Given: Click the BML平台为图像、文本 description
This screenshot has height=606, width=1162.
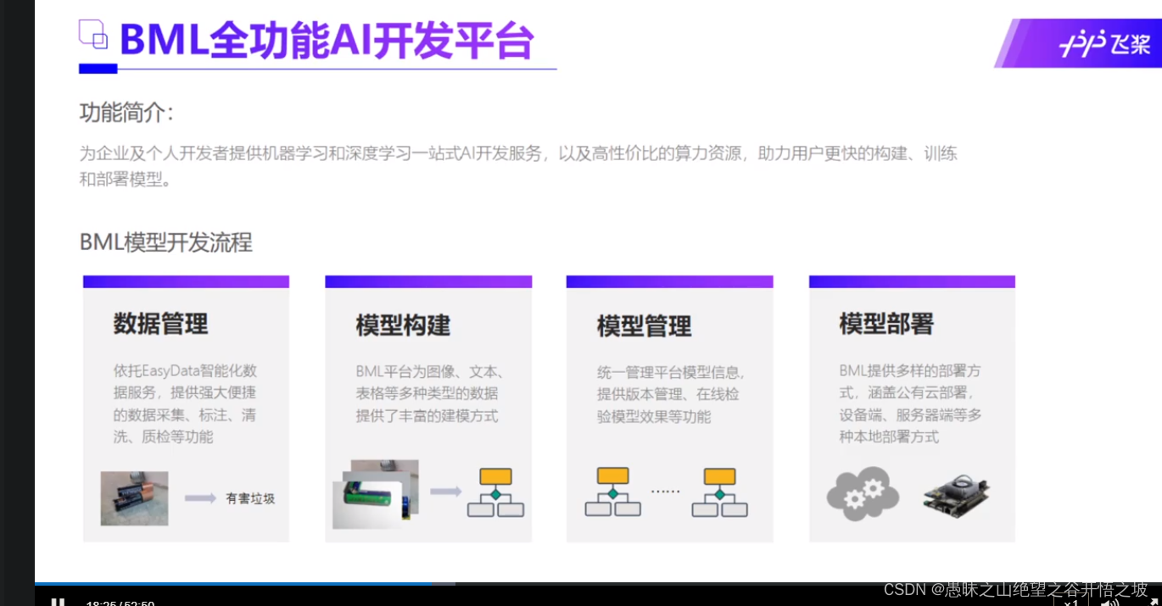Looking at the screenshot, I should pos(431,394).
